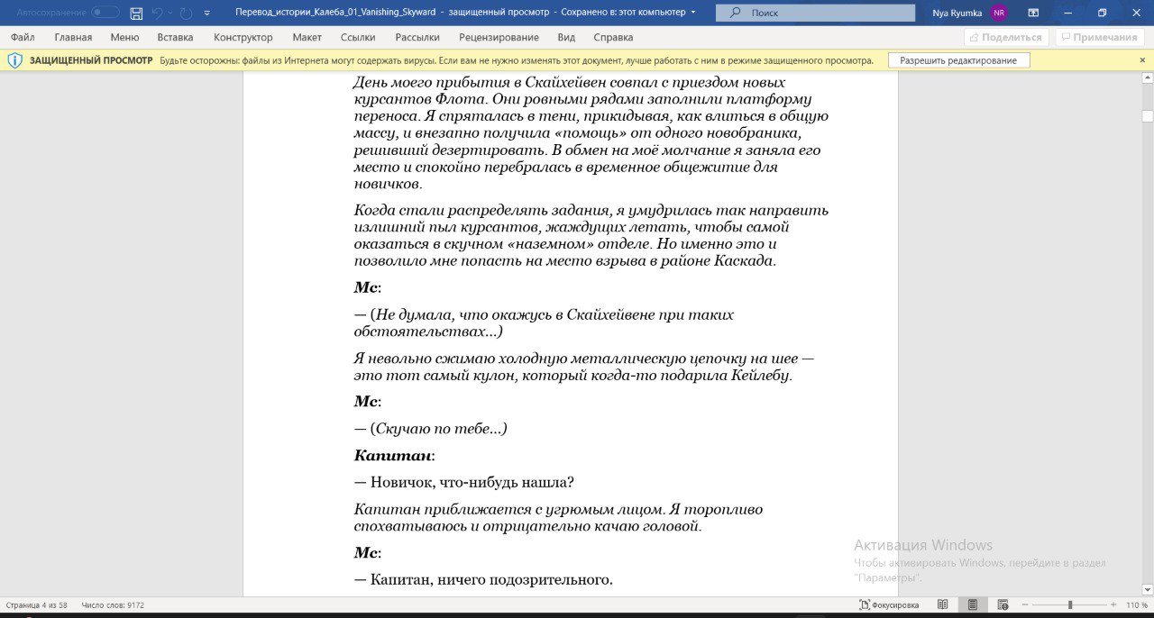1154x618 pixels.
Task: Enable Фокусировка focus mode
Action: (889, 605)
